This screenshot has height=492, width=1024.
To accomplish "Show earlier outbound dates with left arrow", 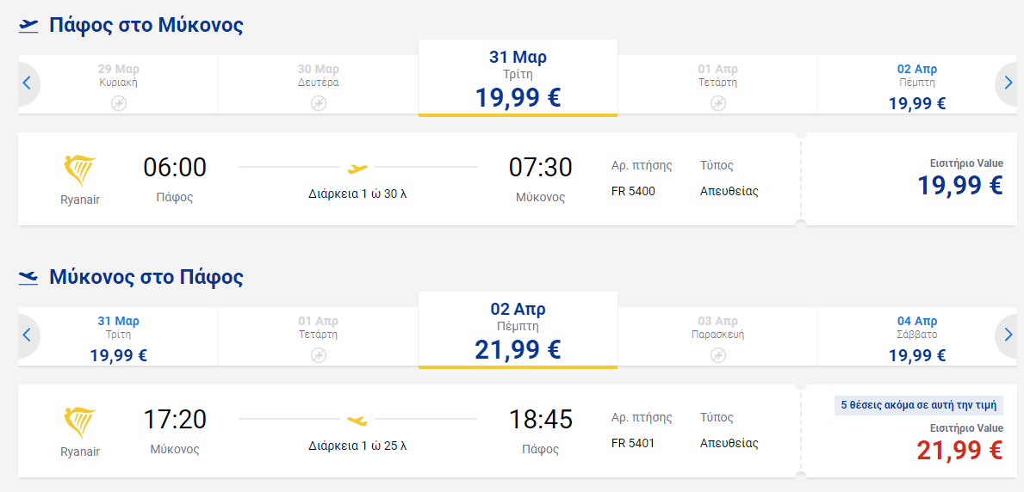I will 28,83.
